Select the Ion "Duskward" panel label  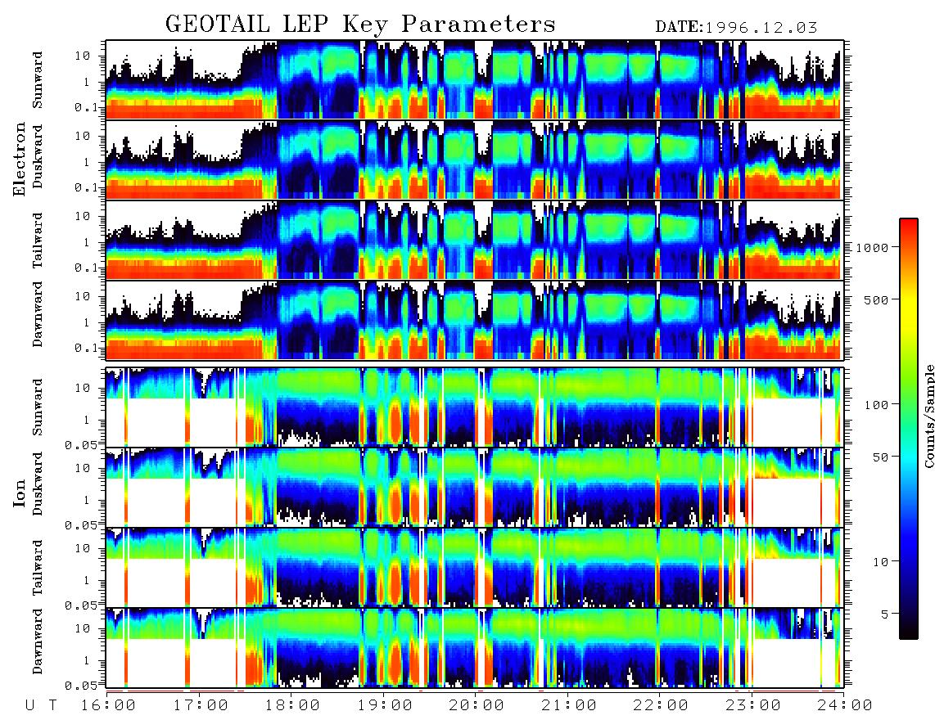pos(38,484)
